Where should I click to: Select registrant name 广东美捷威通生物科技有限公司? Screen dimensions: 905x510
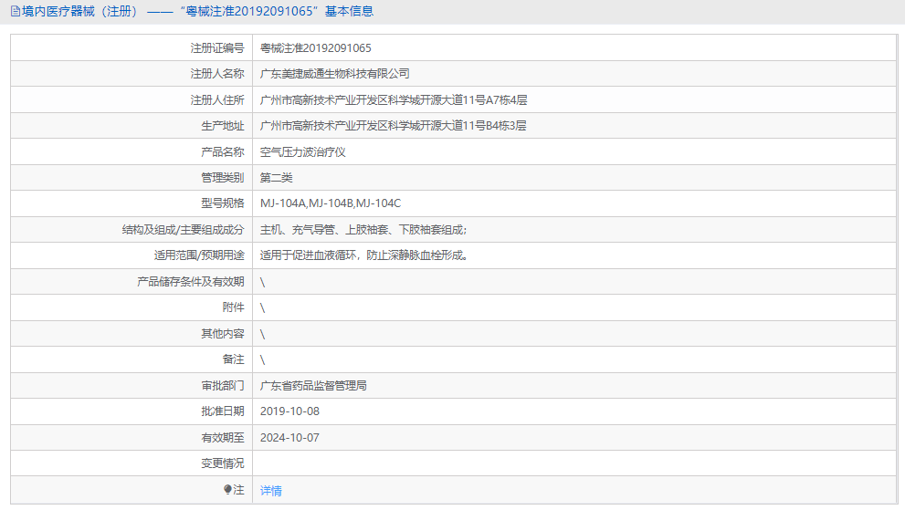(x=335, y=74)
